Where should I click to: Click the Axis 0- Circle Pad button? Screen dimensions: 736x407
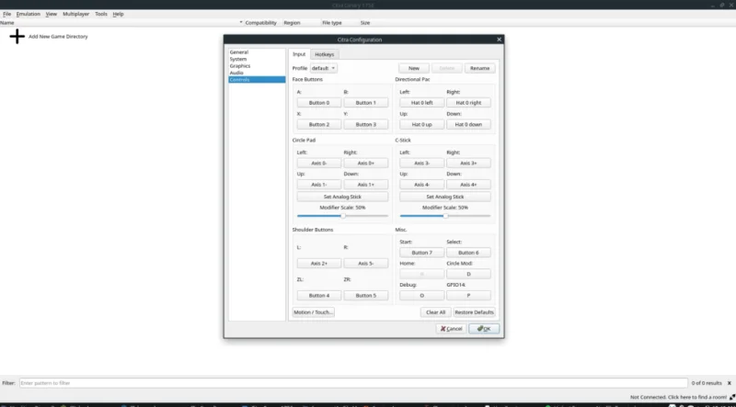[319, 164]
